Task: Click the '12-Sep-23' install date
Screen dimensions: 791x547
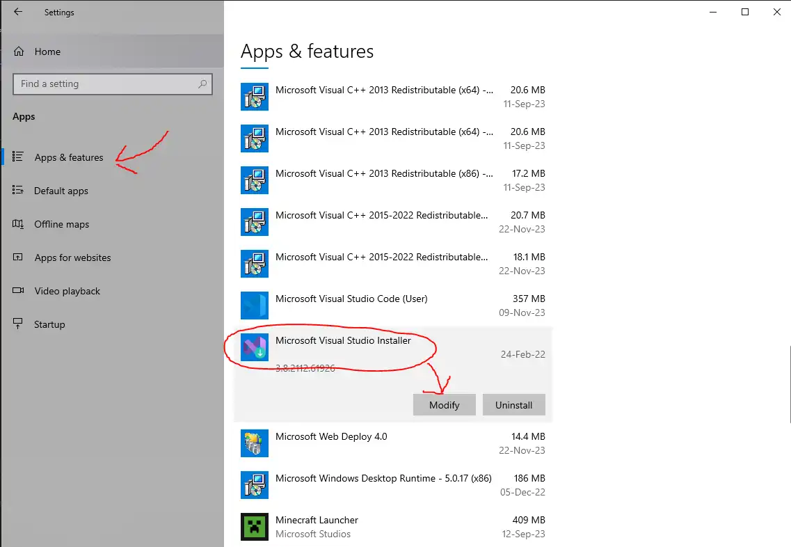Action: tap(524, 534)
